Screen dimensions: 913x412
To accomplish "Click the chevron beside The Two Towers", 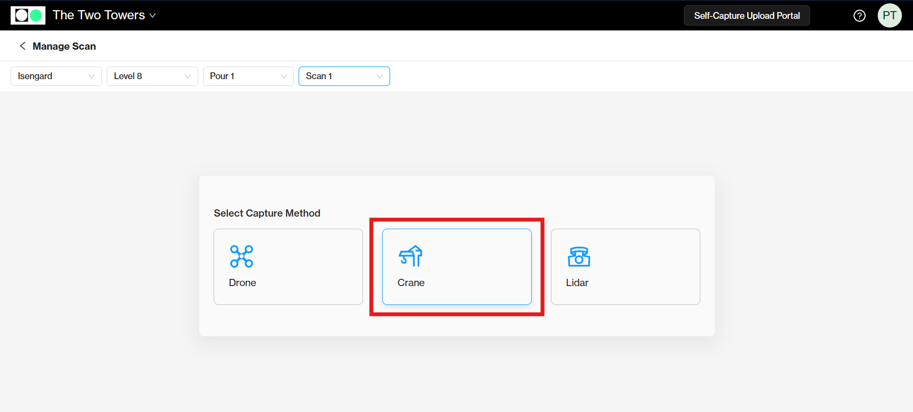I will [153, 16].
